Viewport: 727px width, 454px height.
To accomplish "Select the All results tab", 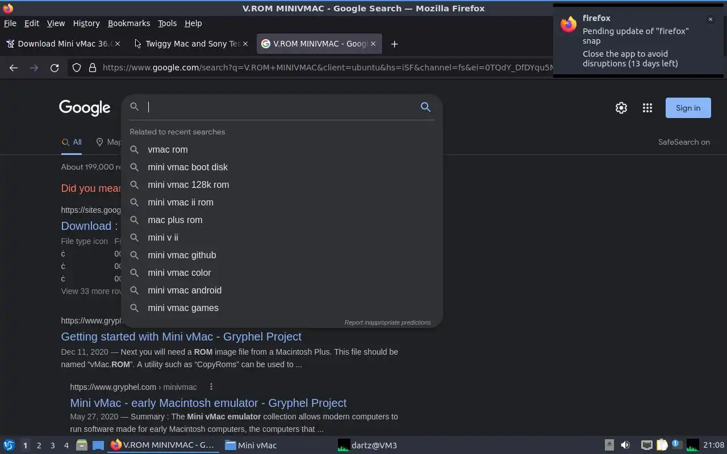I will point(72,142).
